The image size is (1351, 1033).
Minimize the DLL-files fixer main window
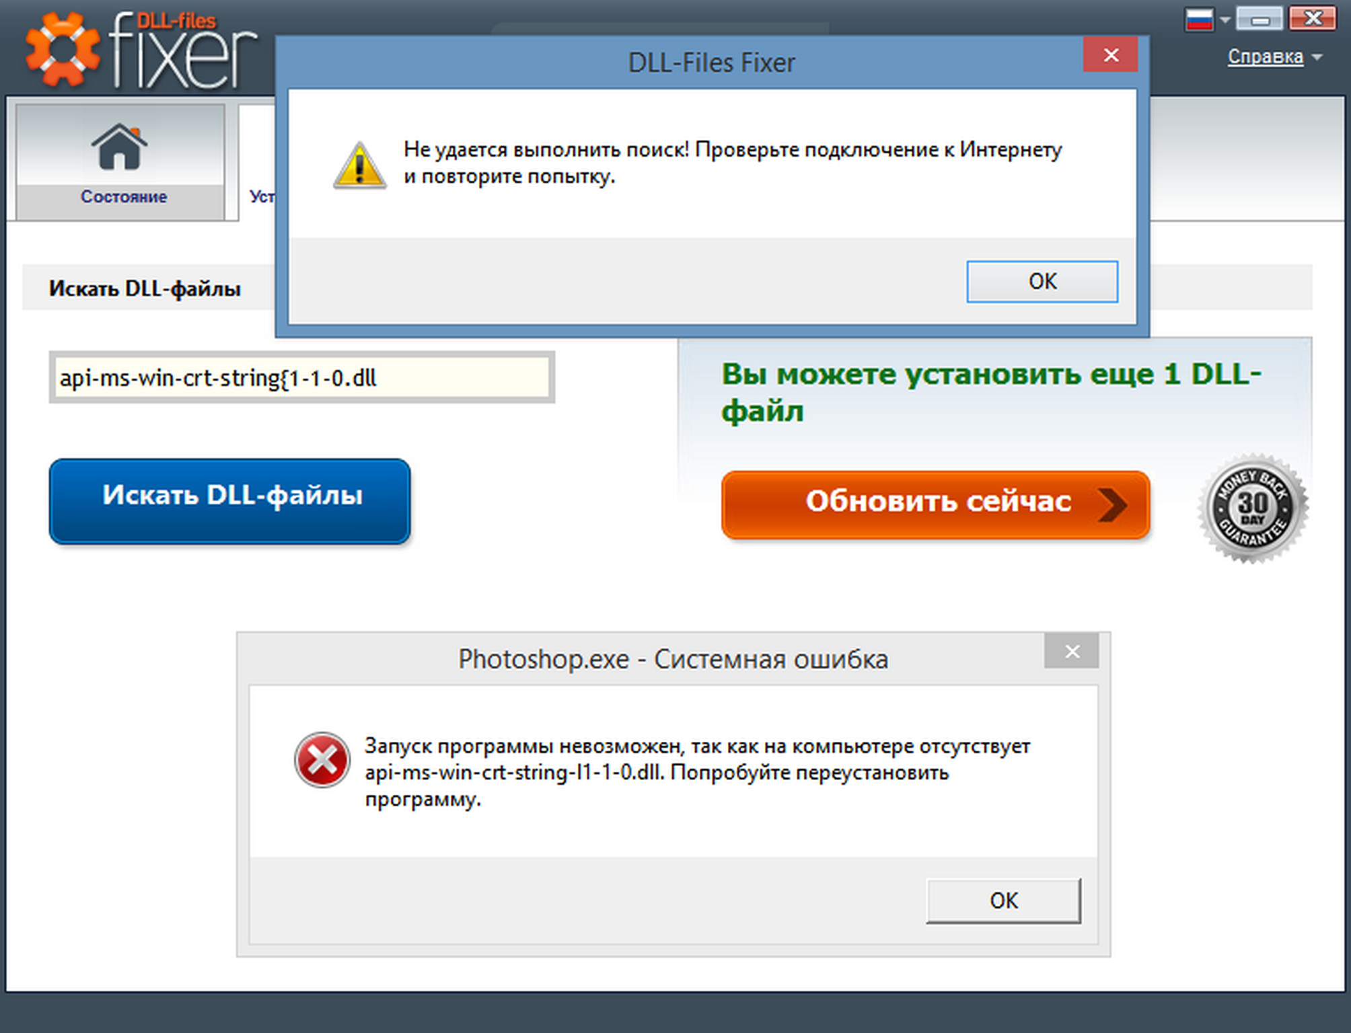click(1260, 20)
